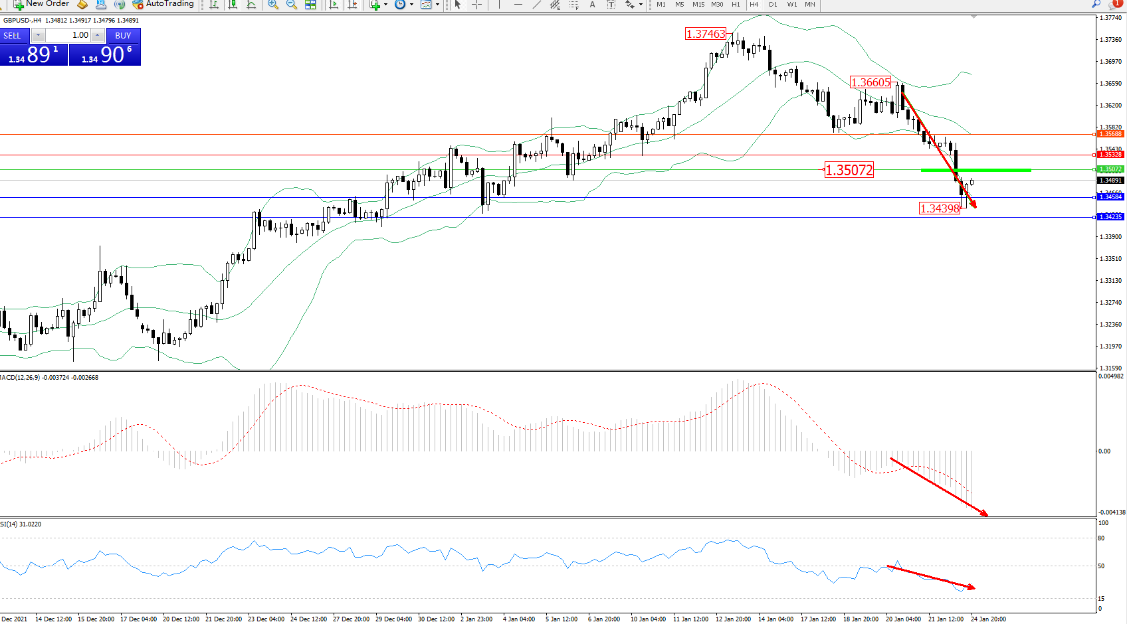Screen dimensions: 1127x624
Task: Click the search magnifier icon
Action: coord(1096,4)
